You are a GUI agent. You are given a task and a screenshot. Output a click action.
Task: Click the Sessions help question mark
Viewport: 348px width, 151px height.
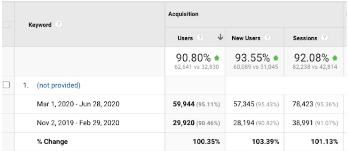point(324,38)
